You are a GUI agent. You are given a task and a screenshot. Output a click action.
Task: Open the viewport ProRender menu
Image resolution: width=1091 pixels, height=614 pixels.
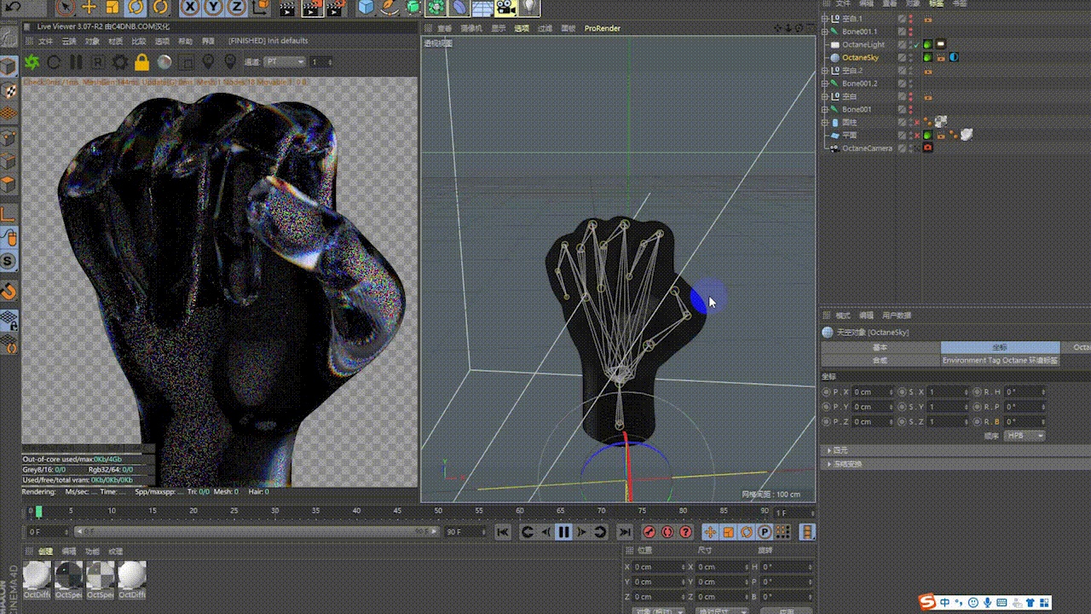coord(602,28)
